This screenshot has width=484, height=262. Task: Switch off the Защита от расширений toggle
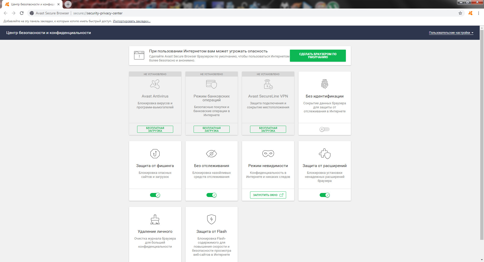[x=325, y=195]
